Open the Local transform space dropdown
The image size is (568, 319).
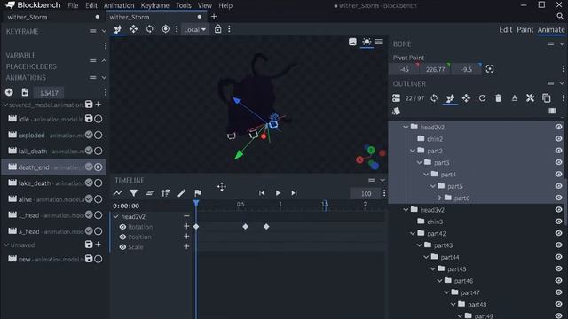click(194, 29)
